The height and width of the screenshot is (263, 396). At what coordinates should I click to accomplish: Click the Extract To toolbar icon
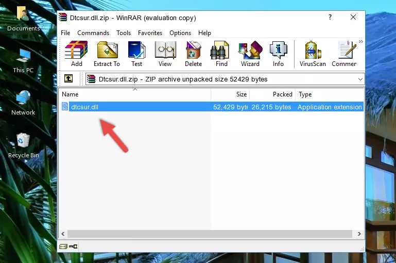(107, 54)
